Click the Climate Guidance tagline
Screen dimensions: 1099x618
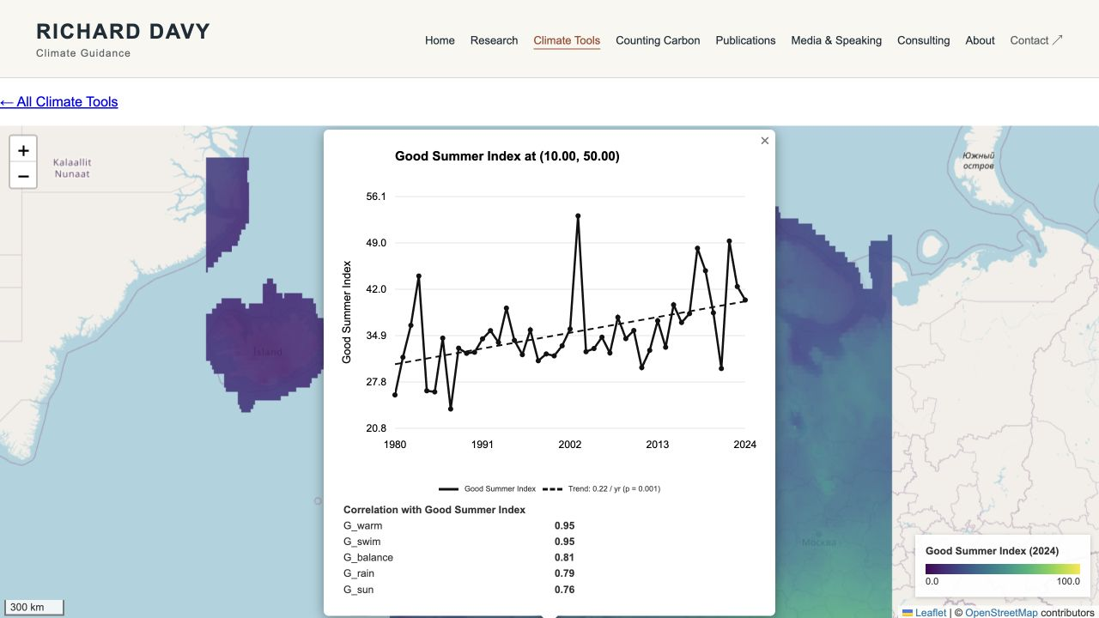pyautogui.click(x=83, y=53)
